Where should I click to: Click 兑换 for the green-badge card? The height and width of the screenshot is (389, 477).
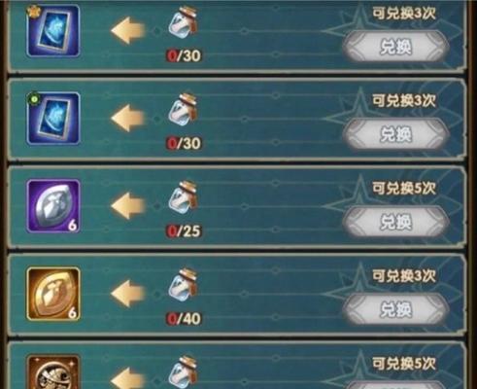(395, 134)
